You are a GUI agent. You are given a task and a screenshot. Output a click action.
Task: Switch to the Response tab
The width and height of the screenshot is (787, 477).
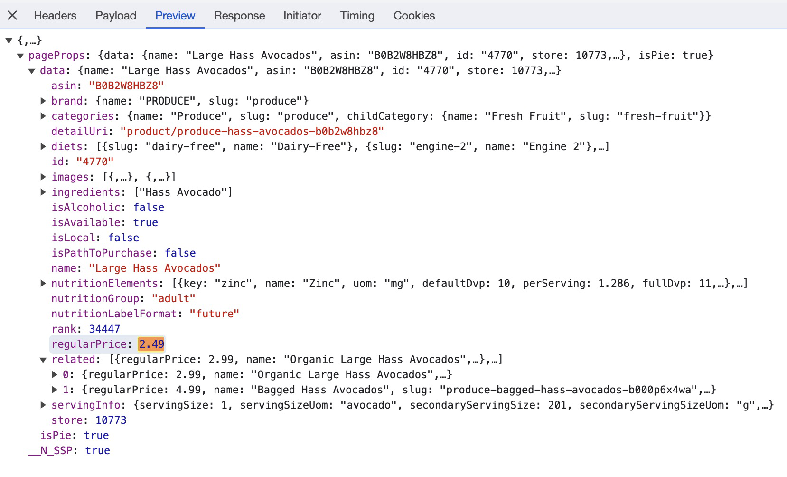pos(240,15)
